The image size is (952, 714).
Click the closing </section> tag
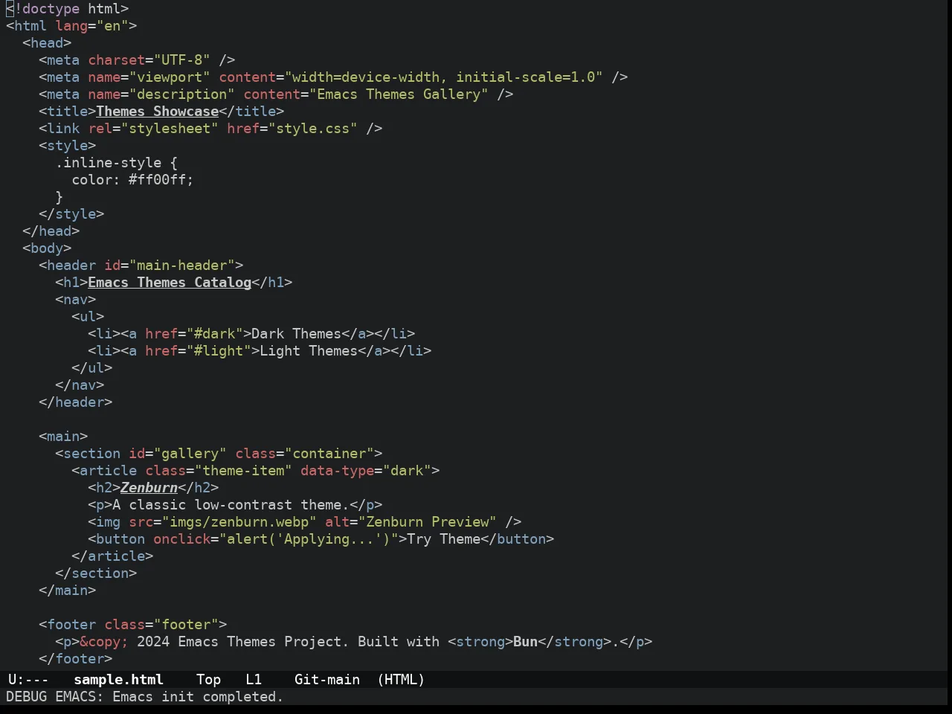coord(96,573)
